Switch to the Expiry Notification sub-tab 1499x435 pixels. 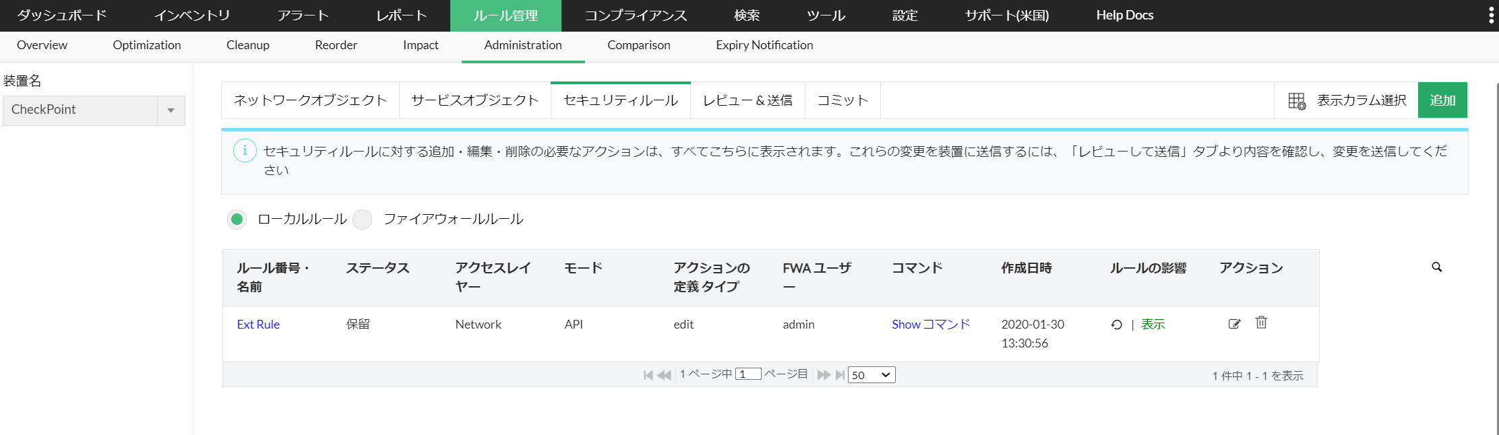764,45
